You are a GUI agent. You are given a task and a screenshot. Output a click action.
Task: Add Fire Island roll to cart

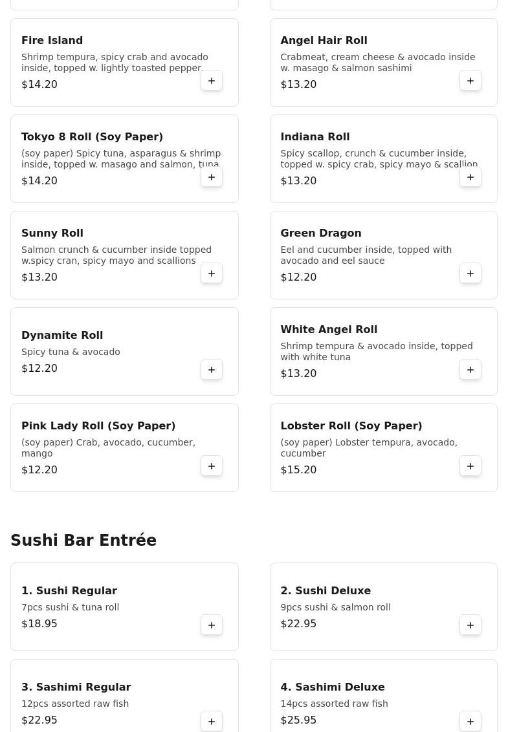point(212,81)
